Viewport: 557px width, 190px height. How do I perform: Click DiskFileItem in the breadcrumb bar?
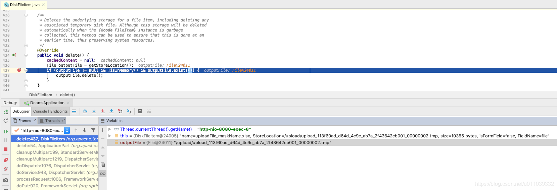tap(41, 95)
